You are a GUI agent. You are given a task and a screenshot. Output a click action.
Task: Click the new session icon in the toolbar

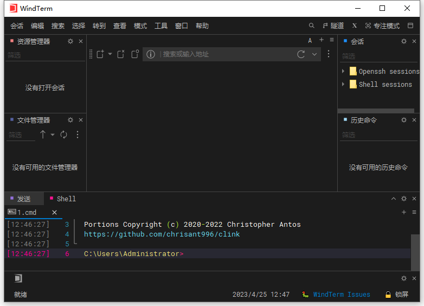[100, 54]
